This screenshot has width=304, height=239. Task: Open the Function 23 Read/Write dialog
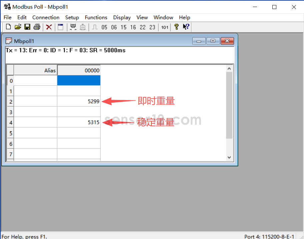(x=152, y=27)
